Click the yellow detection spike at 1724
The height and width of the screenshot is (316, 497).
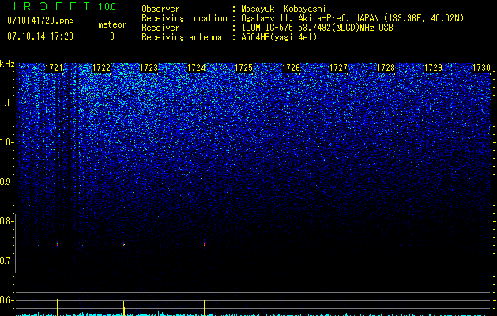(x=204, y=308)
